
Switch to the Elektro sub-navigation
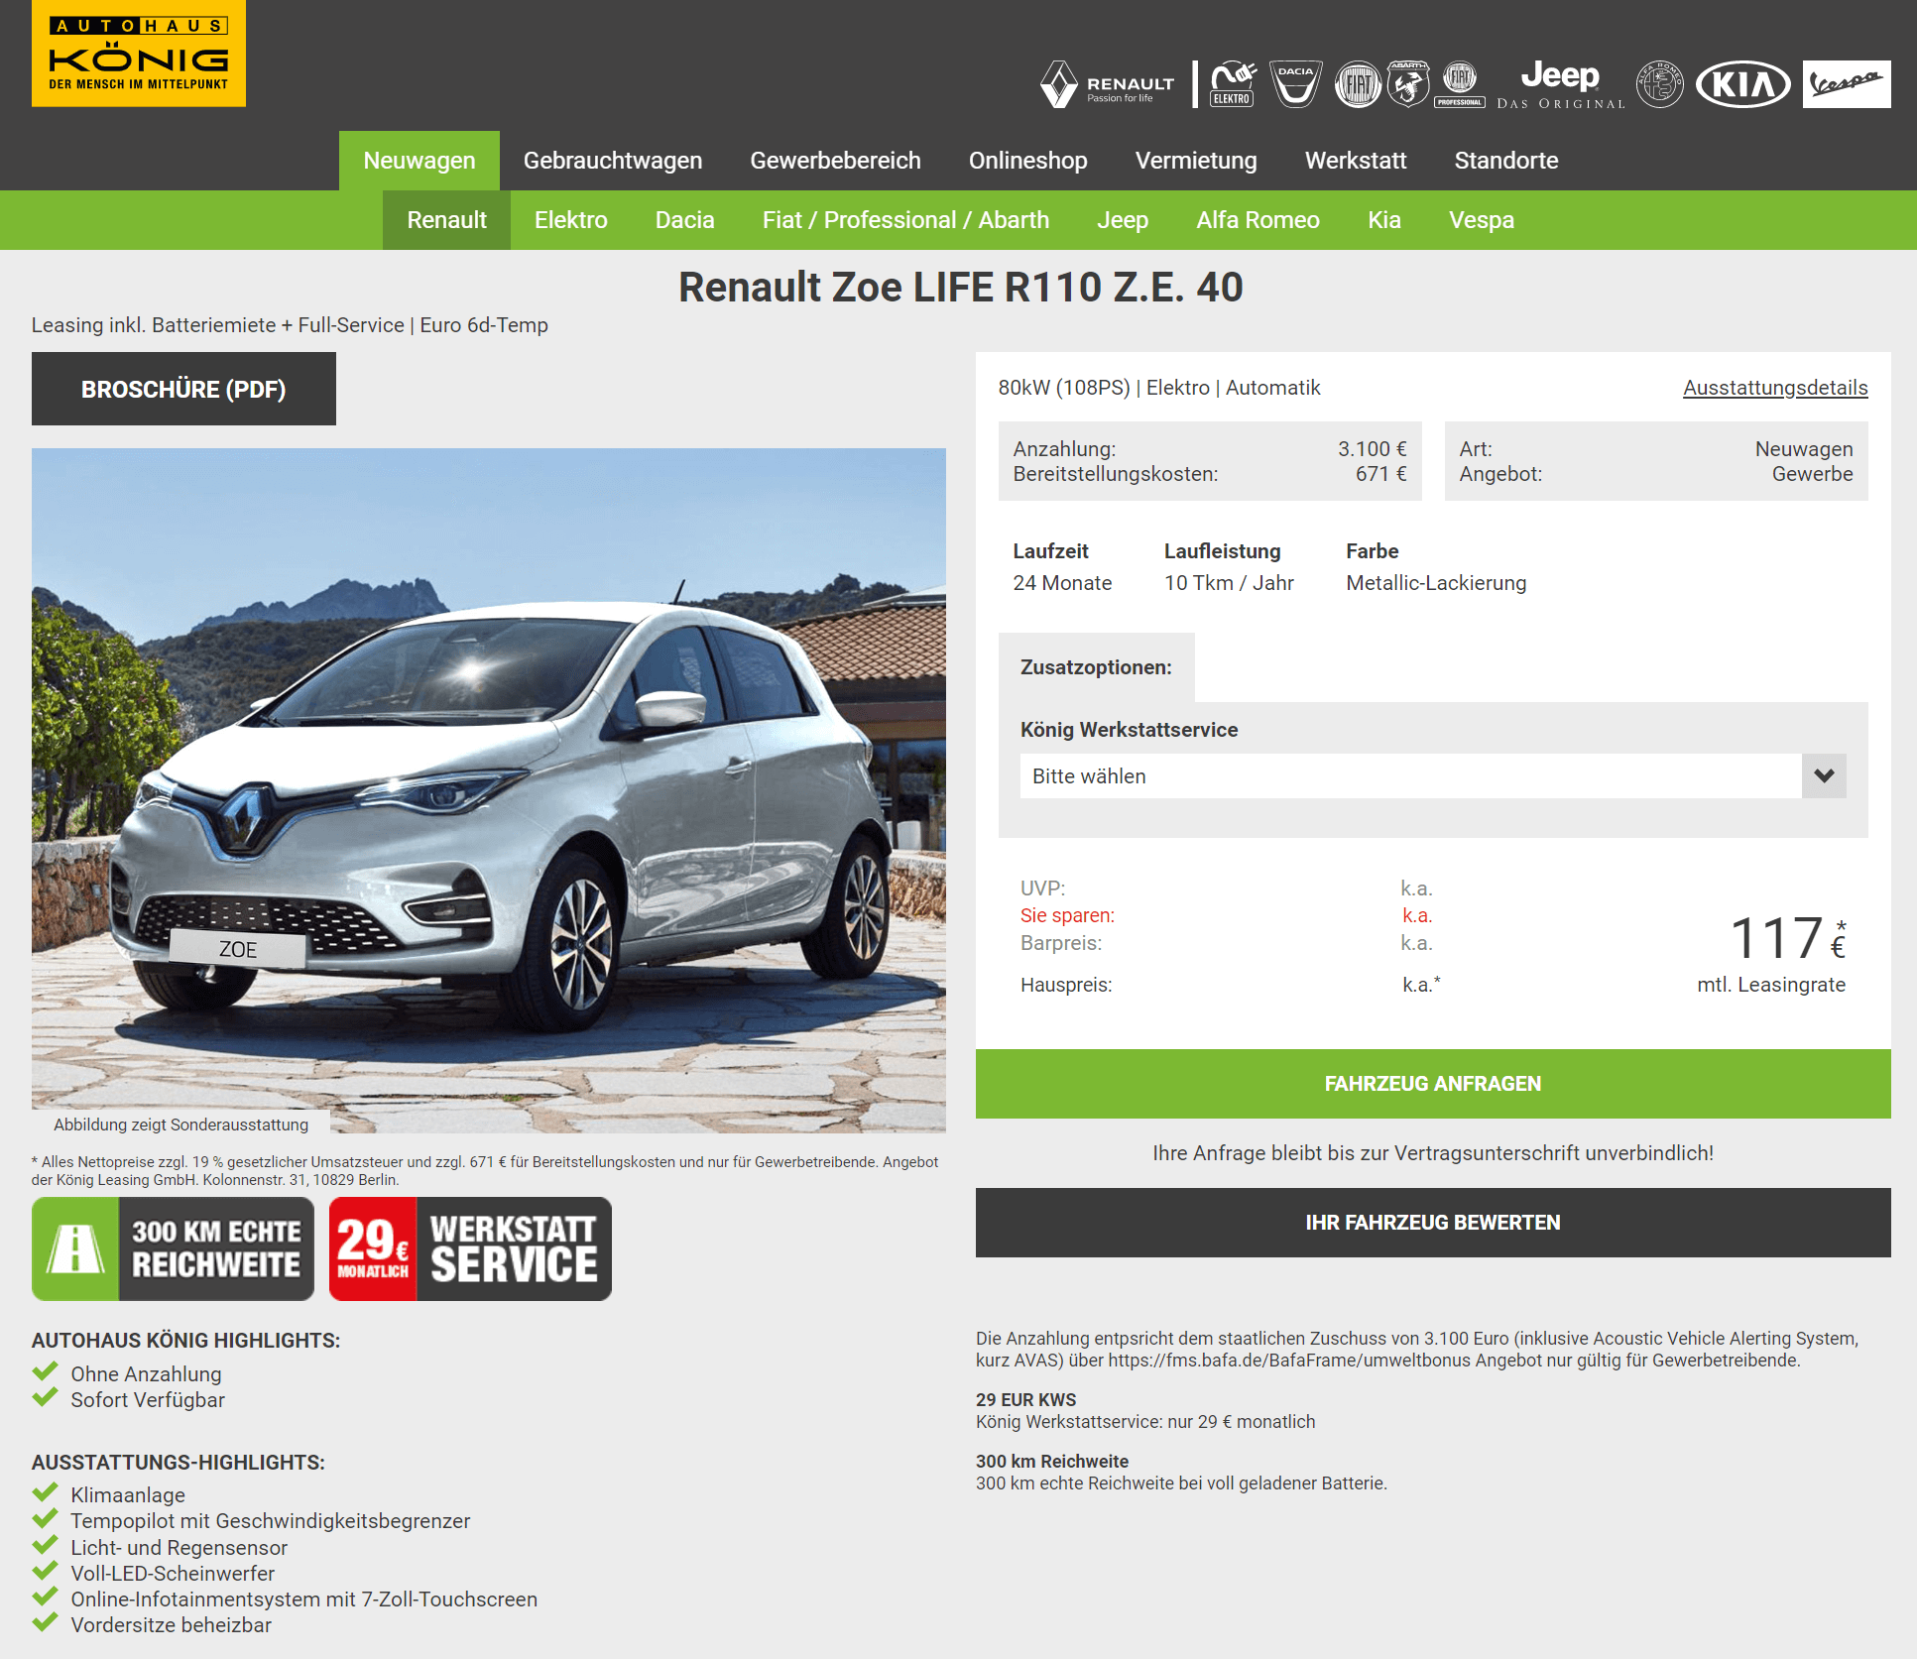pos(571,220)
